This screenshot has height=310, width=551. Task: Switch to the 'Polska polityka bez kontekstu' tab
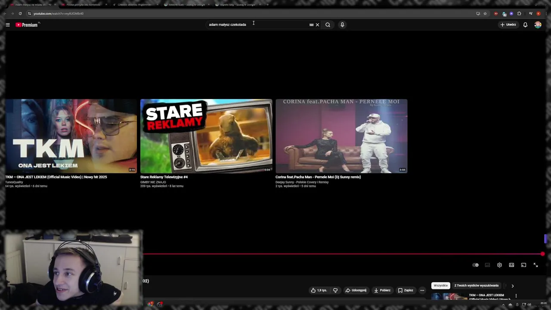point(84,4)
